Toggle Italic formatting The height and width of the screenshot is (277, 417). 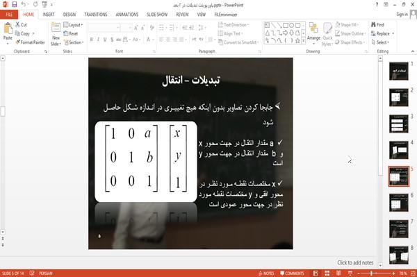pyautogui.click(x=98, y=40)
